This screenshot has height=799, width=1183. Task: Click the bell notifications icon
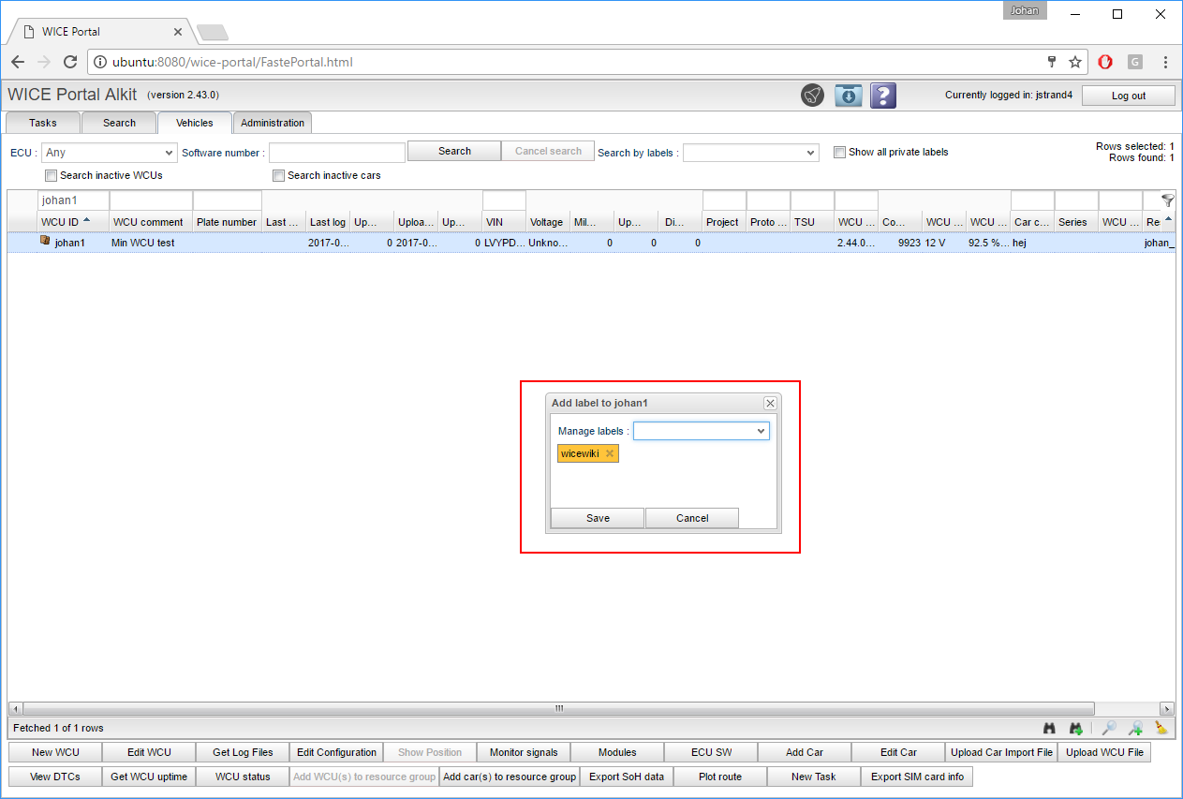coord(812,96)
